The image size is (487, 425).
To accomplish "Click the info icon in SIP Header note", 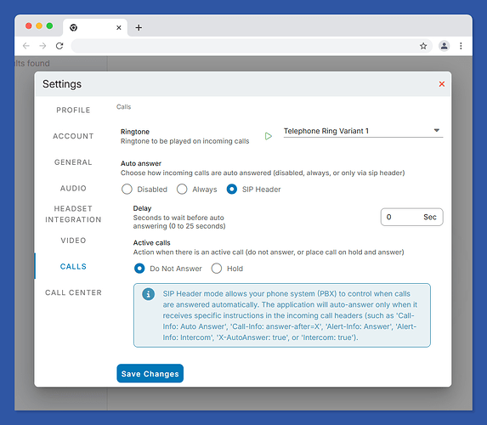I will (148, 294).
